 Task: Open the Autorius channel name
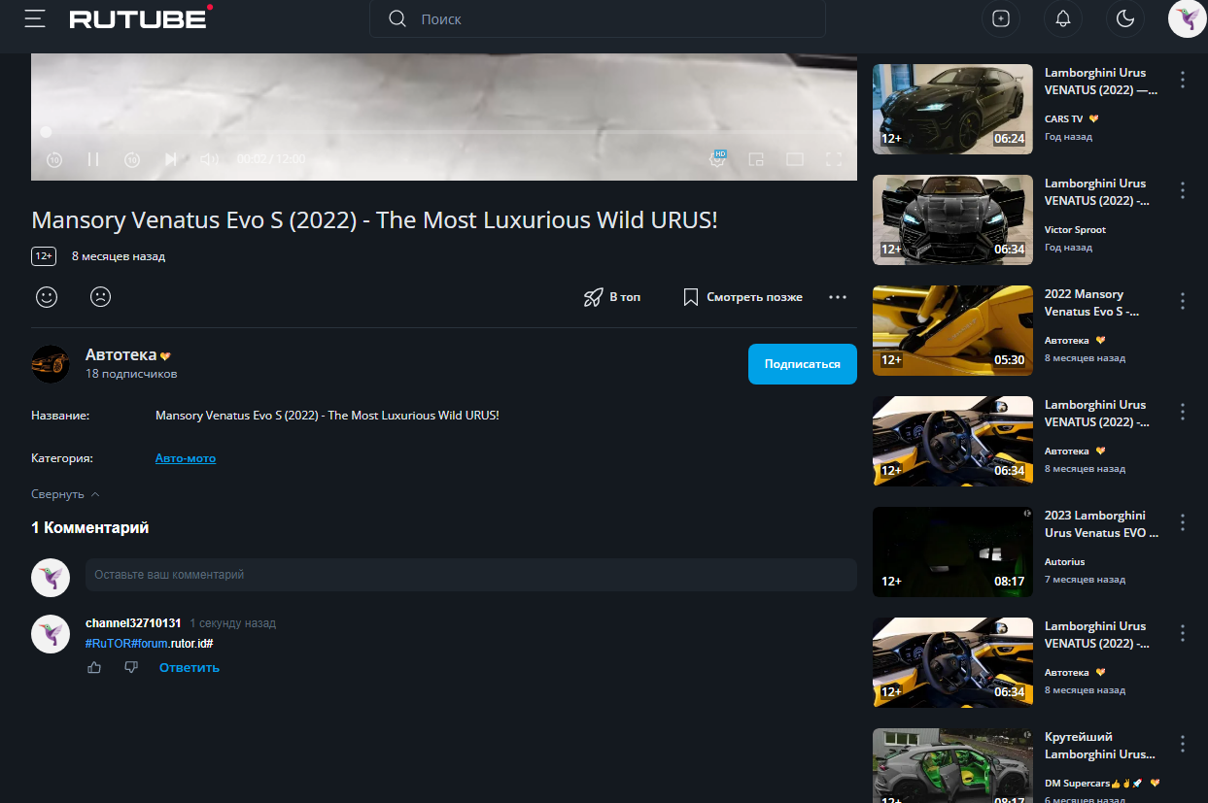point(1064,562)
